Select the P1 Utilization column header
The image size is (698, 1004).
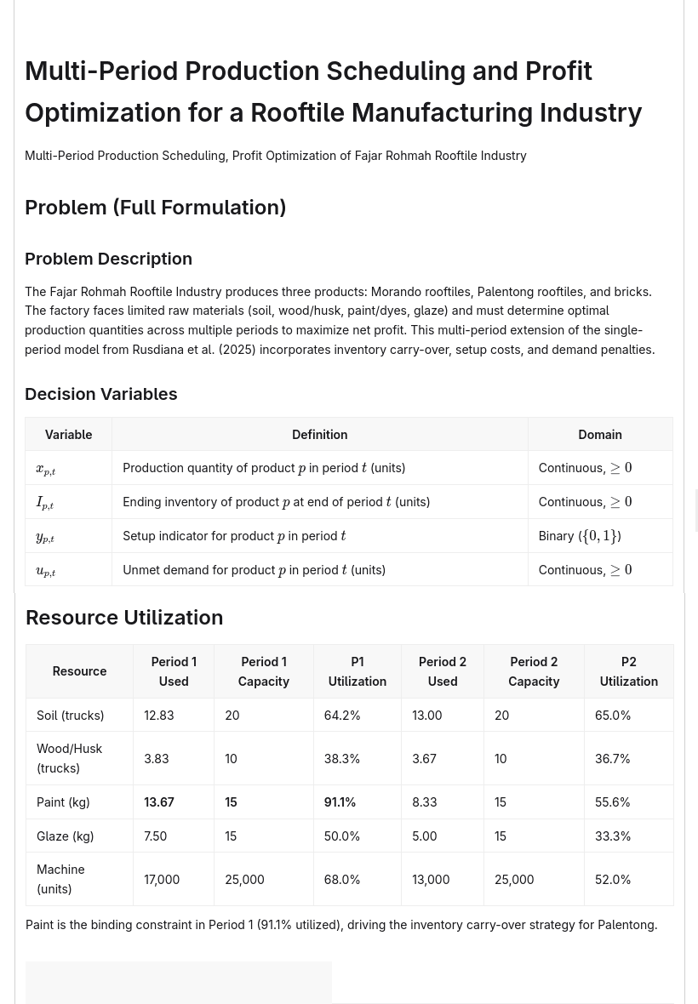coord(358,671)
